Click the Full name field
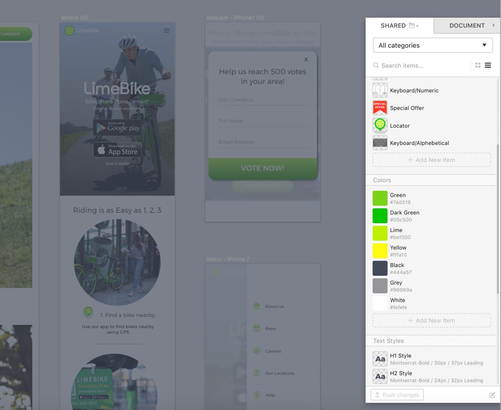Image resolution: width=501 pixels, height=410 pixels. [x=264, y=121]
